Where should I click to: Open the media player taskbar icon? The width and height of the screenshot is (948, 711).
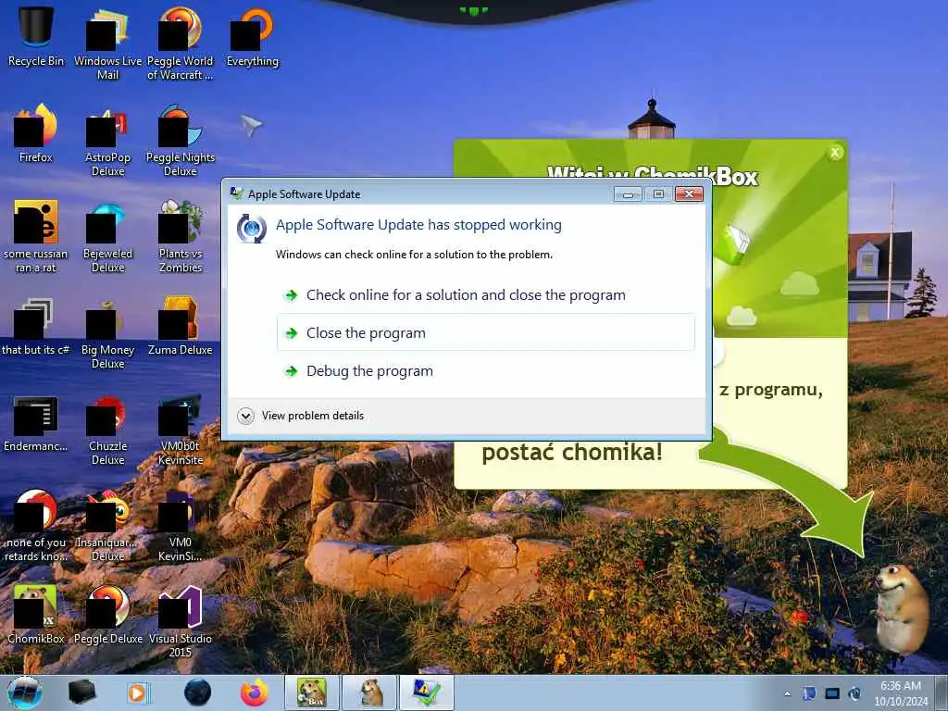[138, 692]
